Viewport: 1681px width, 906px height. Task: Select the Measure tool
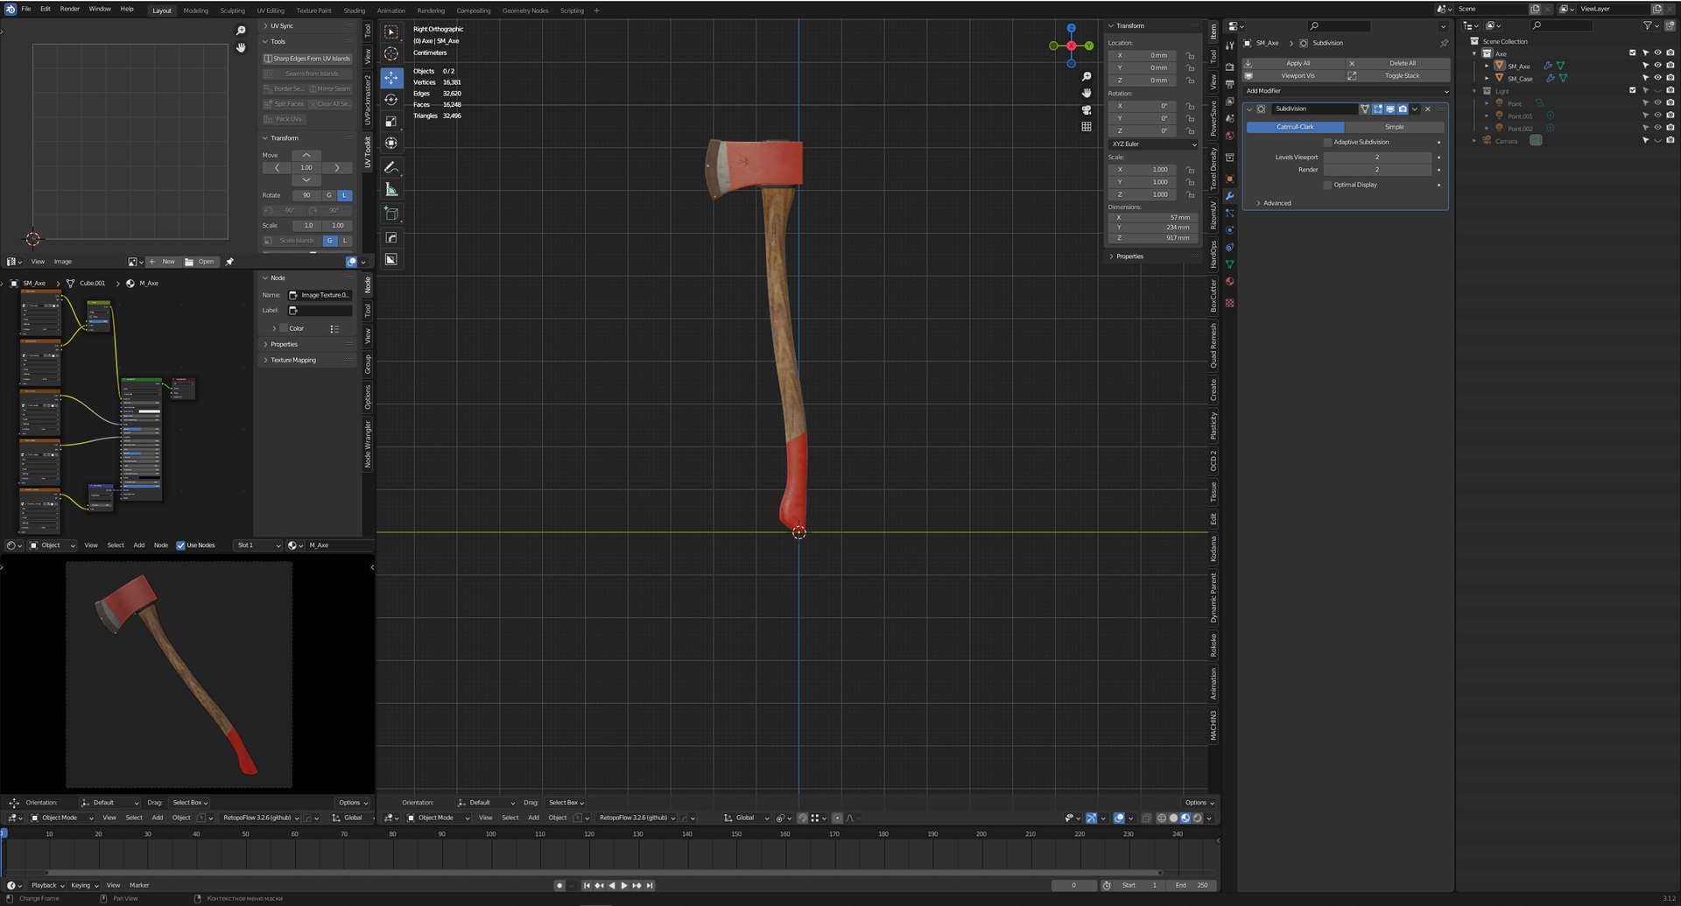(391, 190)
